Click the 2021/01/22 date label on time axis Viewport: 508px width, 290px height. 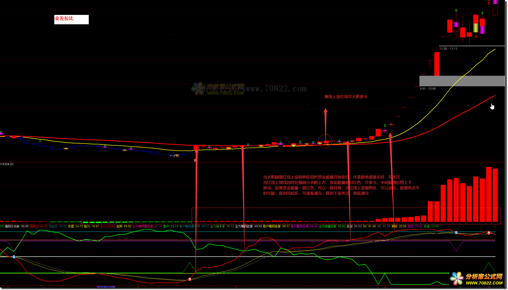(106, 287)
